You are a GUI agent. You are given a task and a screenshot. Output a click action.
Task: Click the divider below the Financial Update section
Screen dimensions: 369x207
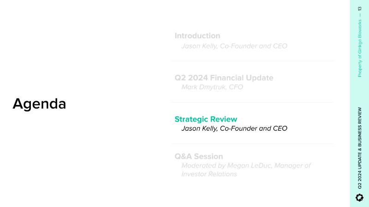[x=253, y=102]
